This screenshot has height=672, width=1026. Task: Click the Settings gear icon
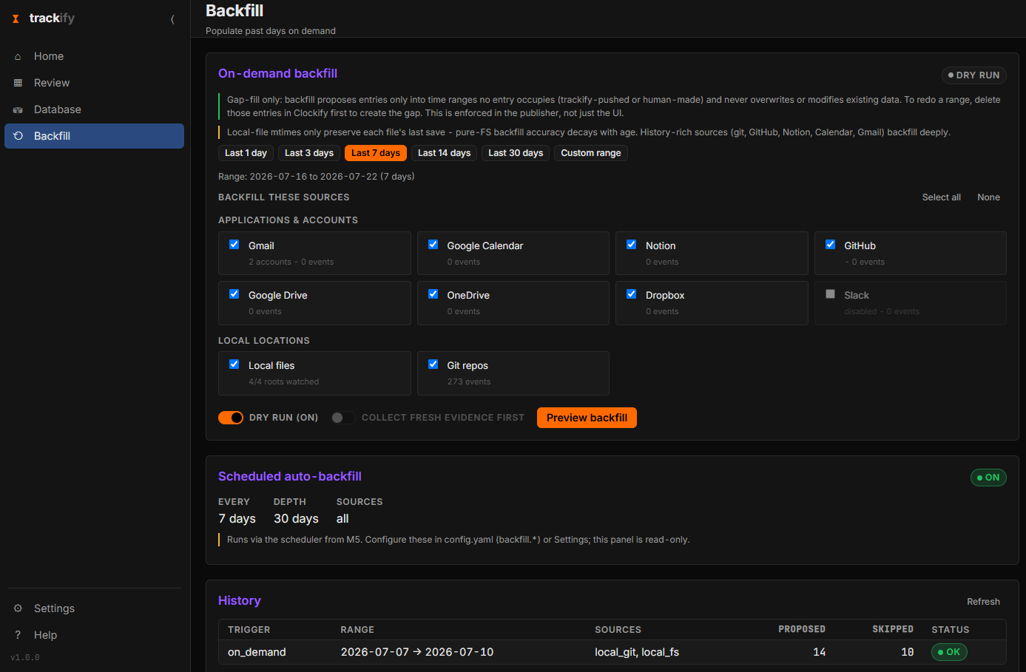(18, 608)
